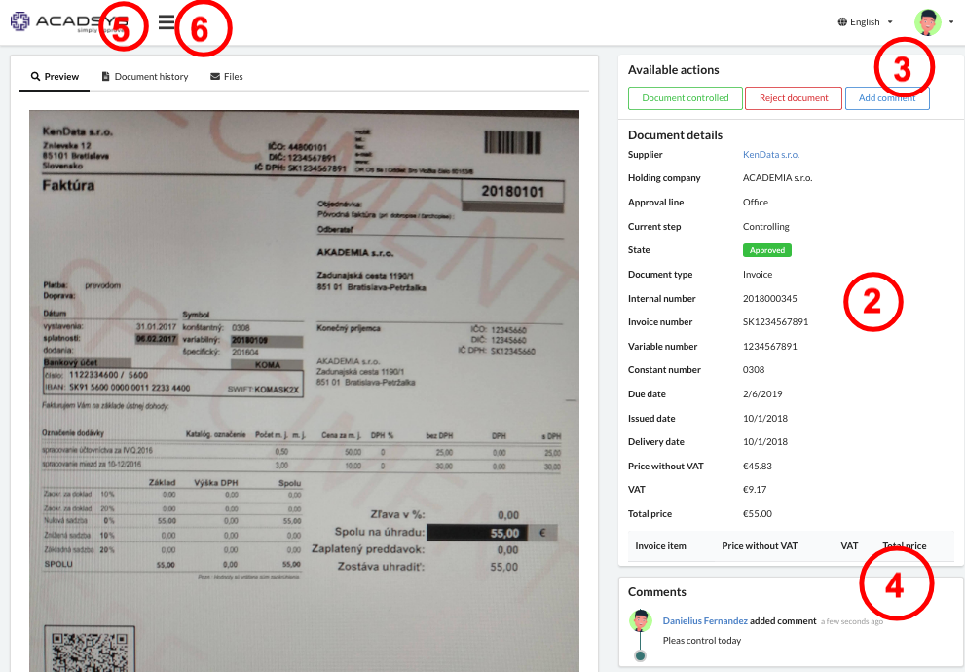Image resolution: width=965 pixels, height=672 pixels.
Task: Click the internal number 2018000345
Action: click(x=770, y=298)
